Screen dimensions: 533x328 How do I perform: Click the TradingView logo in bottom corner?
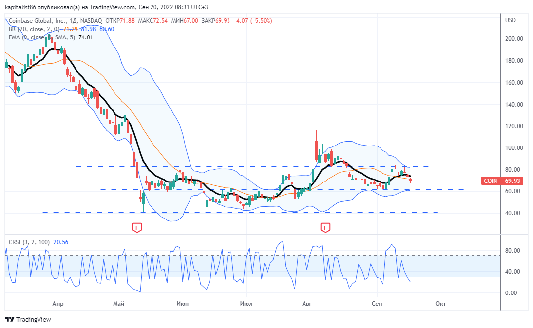27,320
